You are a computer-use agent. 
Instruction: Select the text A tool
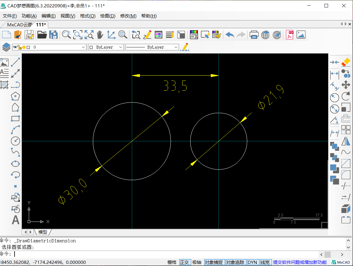(x=15, y=220)
